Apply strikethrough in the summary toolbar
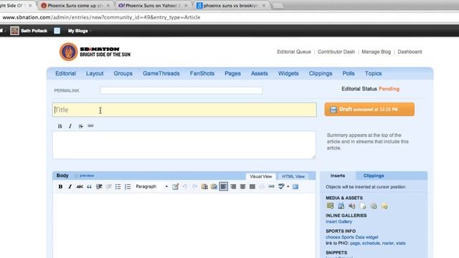Image resolution: width=459 pixels, height=258 pixels. (x=80, y=126)
